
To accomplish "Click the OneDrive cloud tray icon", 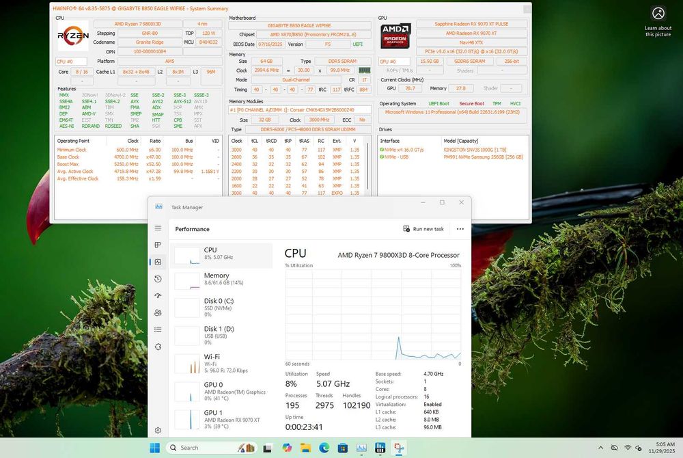I will coord(615,448).
